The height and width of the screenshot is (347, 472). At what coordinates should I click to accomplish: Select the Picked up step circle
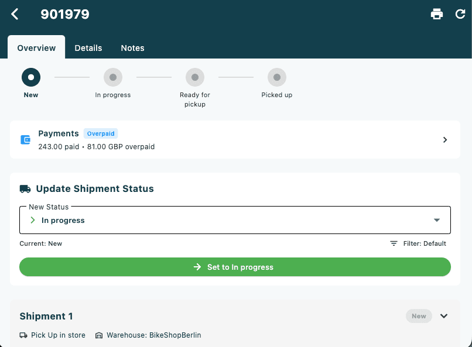coord(276,77)
